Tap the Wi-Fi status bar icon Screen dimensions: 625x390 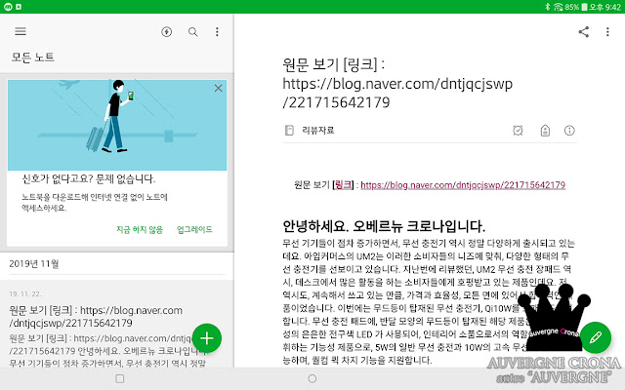coord(558,7)
